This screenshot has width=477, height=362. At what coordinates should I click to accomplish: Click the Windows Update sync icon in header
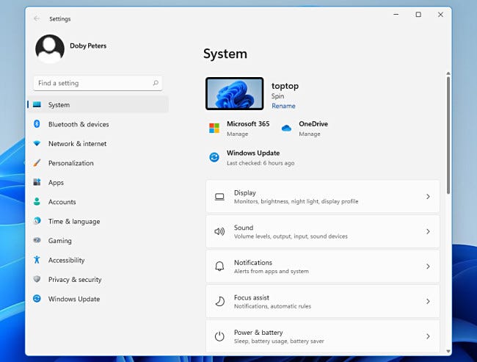click(x=214, y=157)
